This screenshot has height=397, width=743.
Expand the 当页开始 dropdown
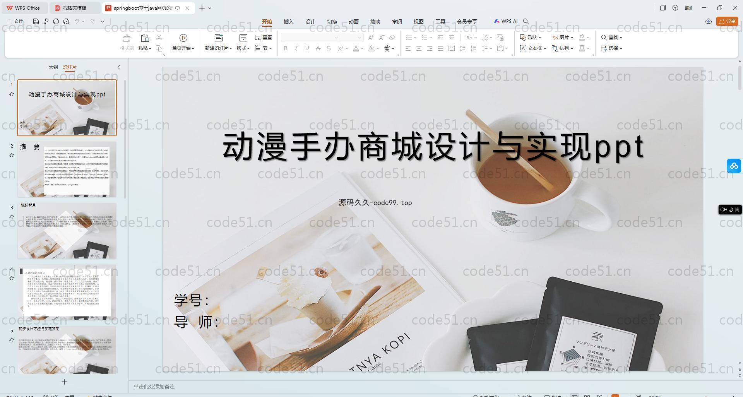coord(183,48)
